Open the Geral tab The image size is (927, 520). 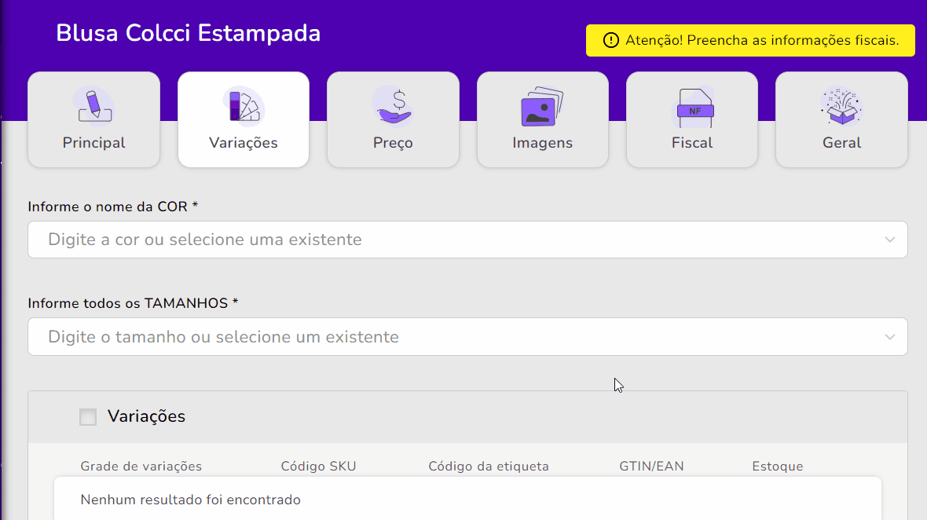pyautogui.click(x=842, y=119)
